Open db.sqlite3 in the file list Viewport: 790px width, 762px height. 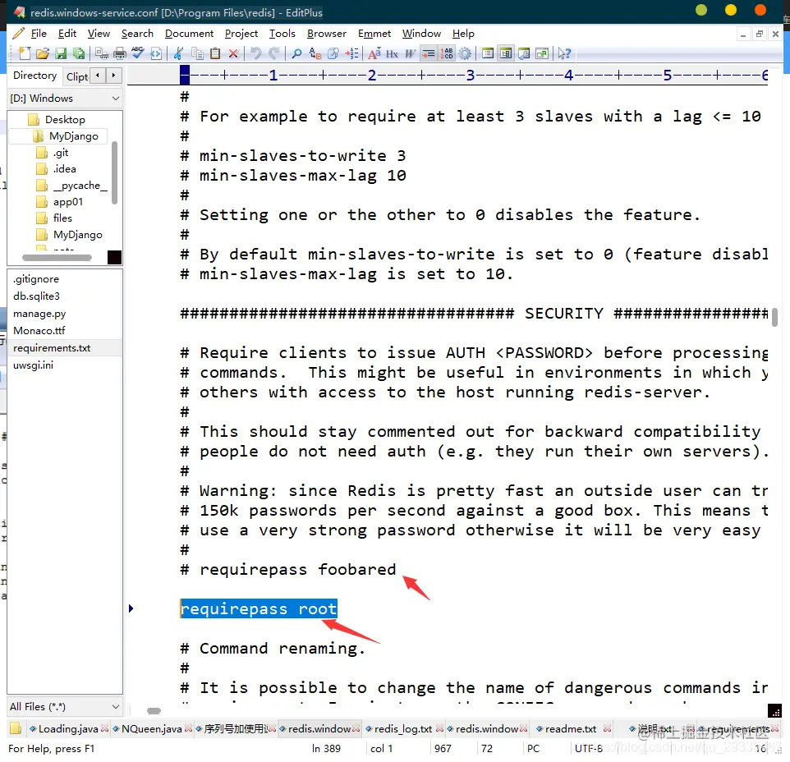click(x=36, y=296)
